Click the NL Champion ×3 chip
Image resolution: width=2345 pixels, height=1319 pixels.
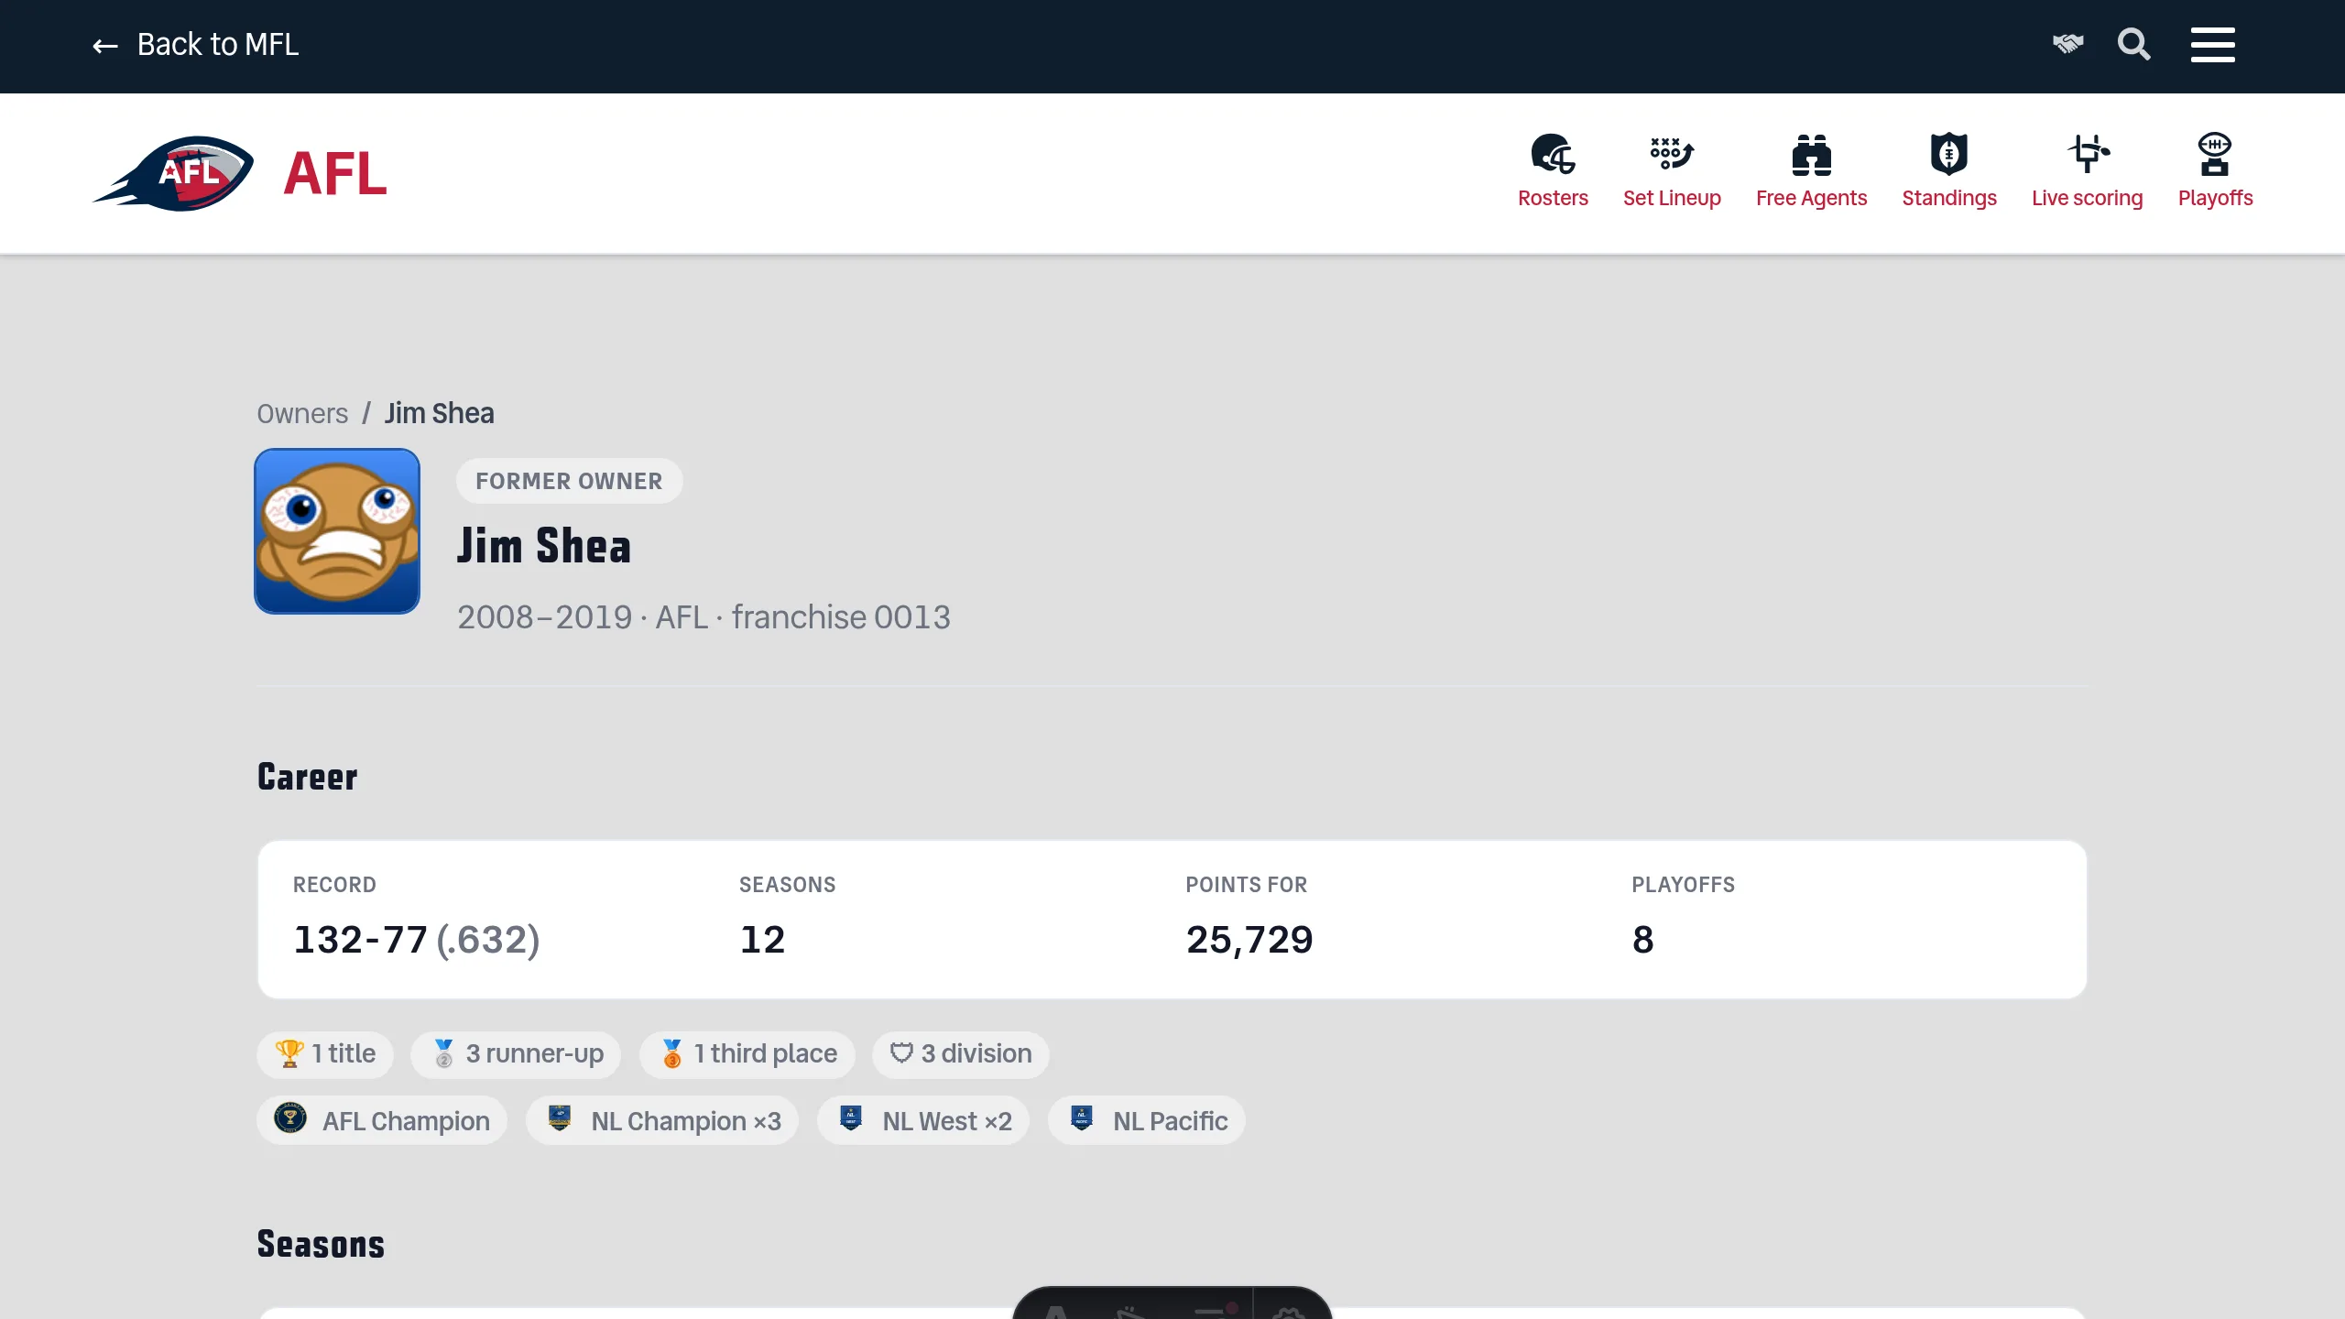tap(662, 1120)
